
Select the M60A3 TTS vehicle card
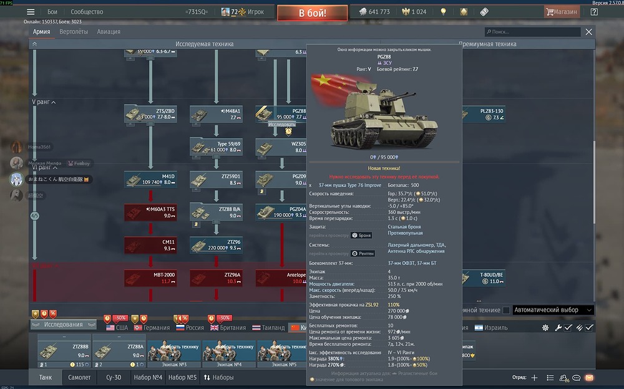pyautogui.click(x=150, y=213)
